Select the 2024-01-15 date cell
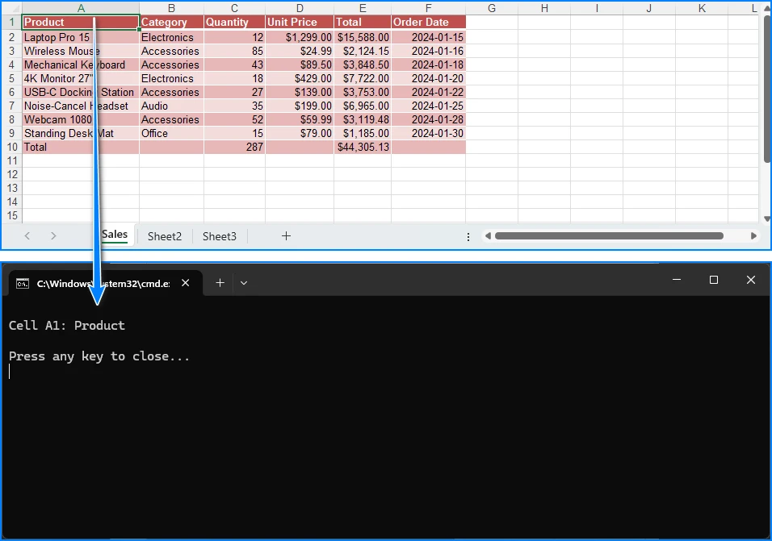This screenshot has width=772, height=541. 428,37
